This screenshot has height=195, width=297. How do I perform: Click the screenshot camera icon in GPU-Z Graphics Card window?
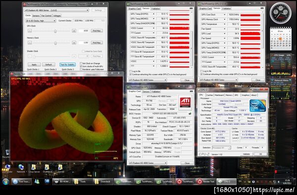(x=191, y=91)
